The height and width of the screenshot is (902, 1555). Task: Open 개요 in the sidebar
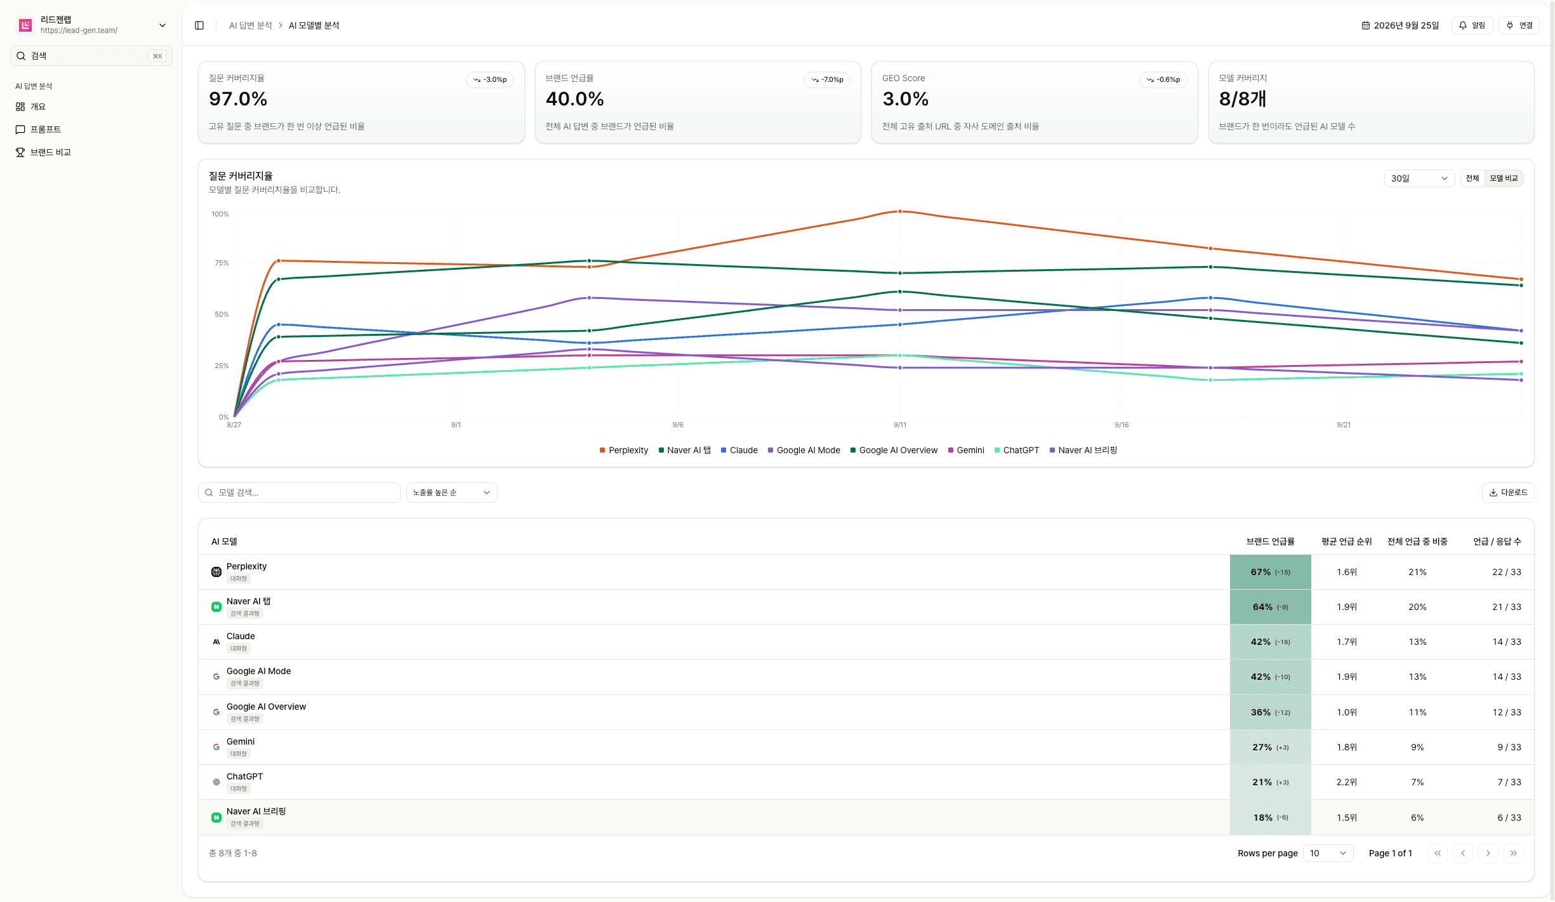(91, 107)
